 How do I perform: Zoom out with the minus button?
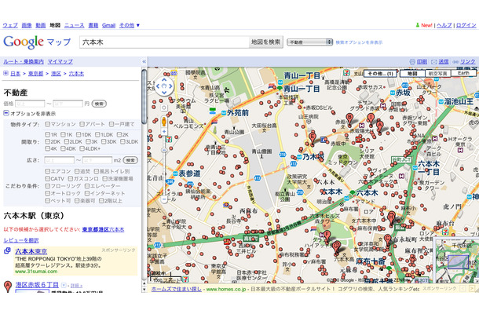click(164, 199)
